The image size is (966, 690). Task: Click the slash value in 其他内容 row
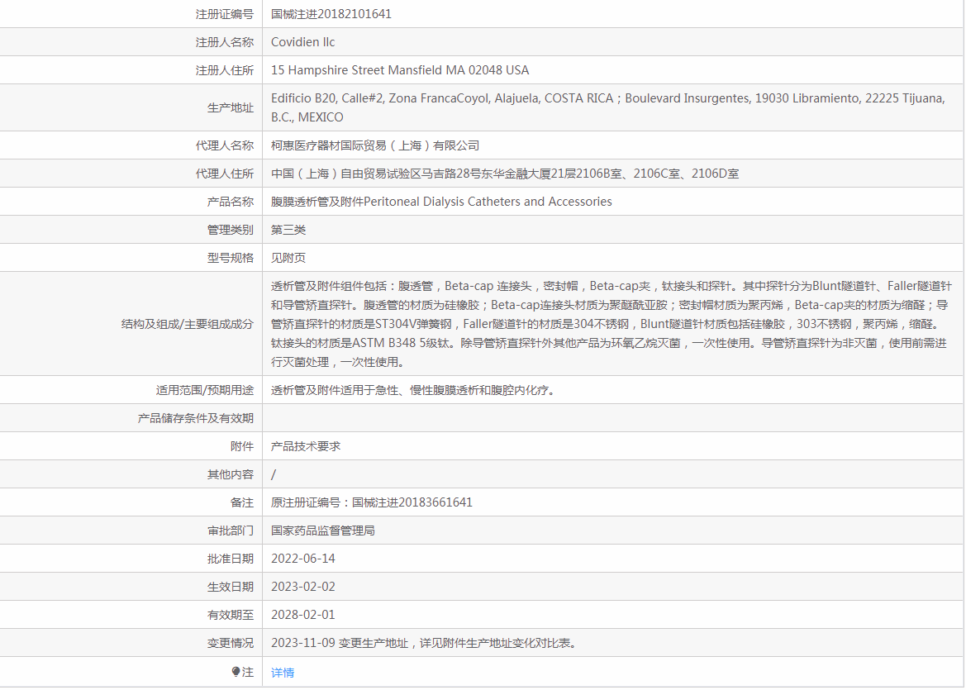(x=274, y=474)
